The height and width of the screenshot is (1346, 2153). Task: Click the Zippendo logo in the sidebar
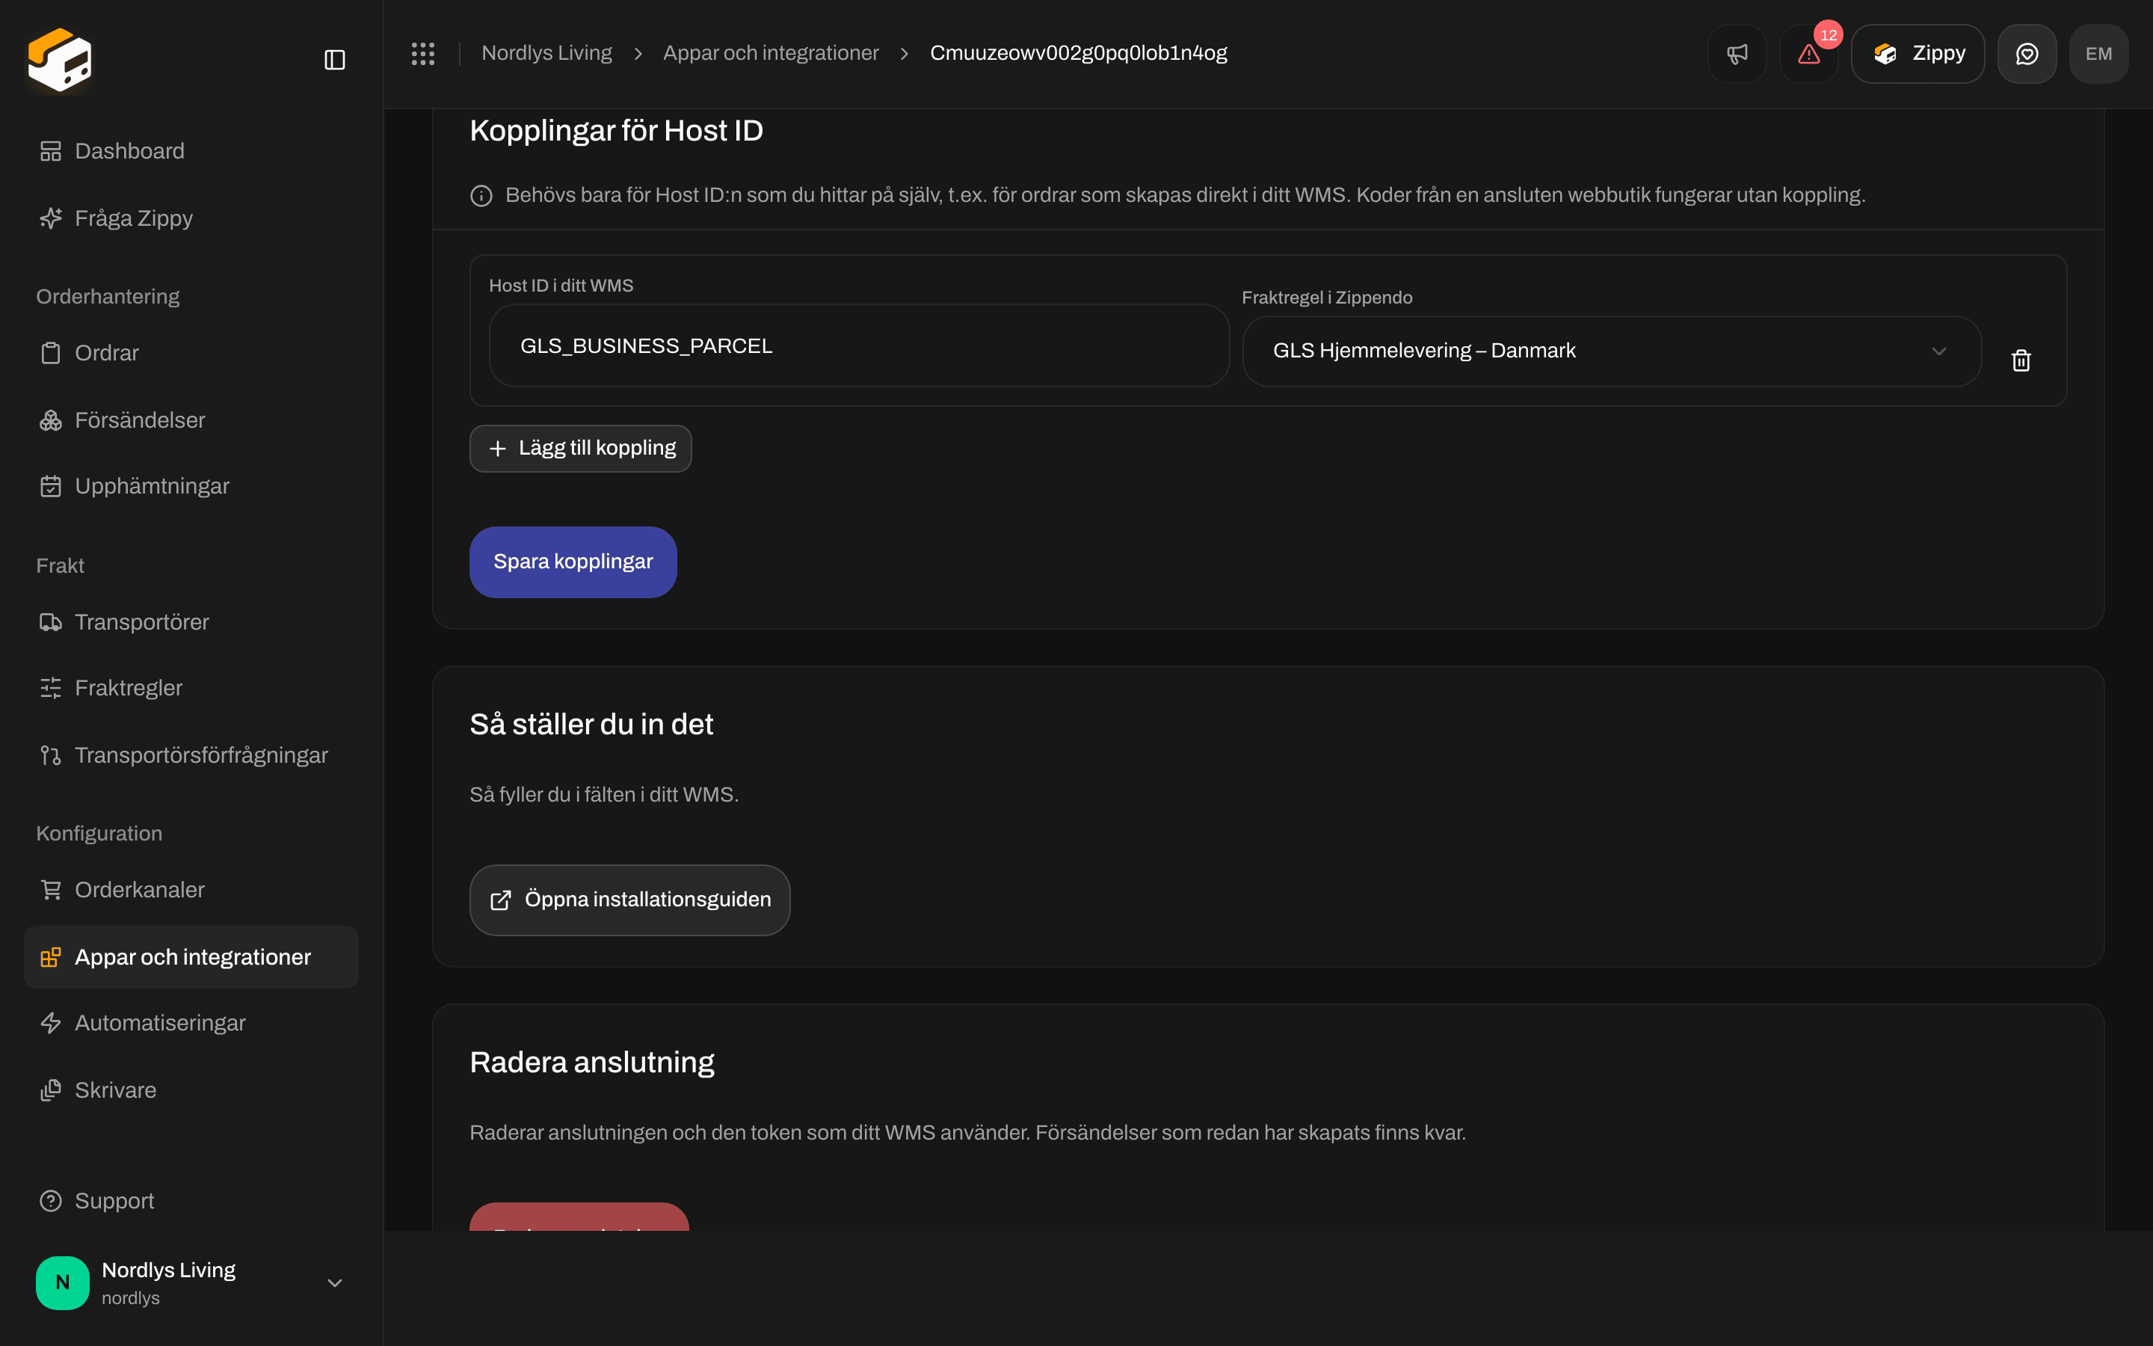60,60
